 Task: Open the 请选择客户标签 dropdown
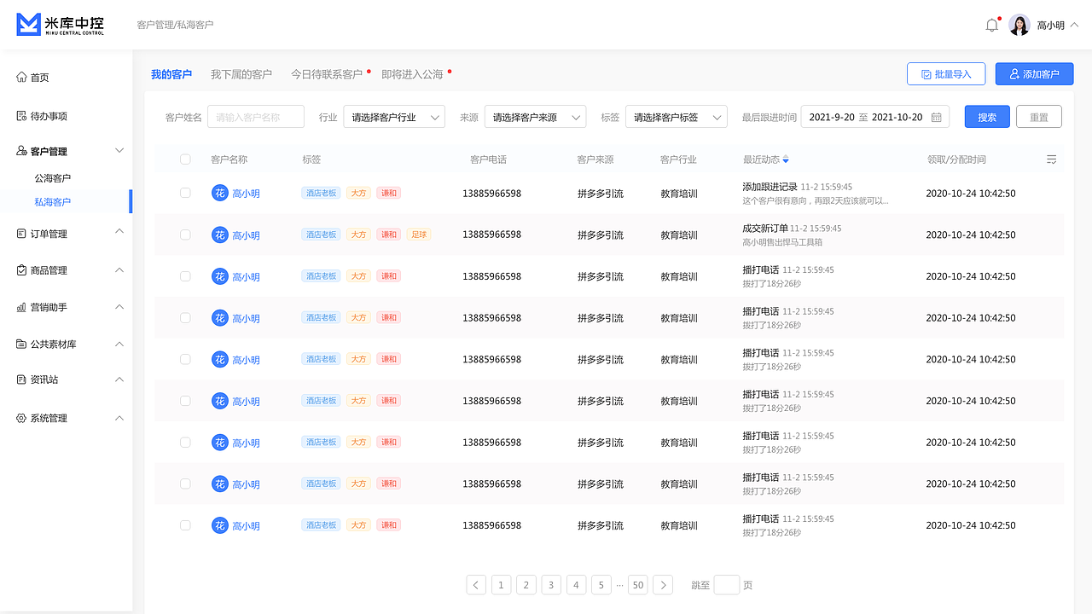(676, 117)
